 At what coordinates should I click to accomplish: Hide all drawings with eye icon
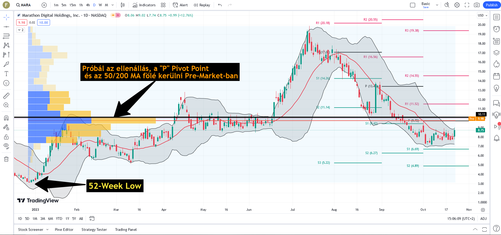click(x=6, y=146)
